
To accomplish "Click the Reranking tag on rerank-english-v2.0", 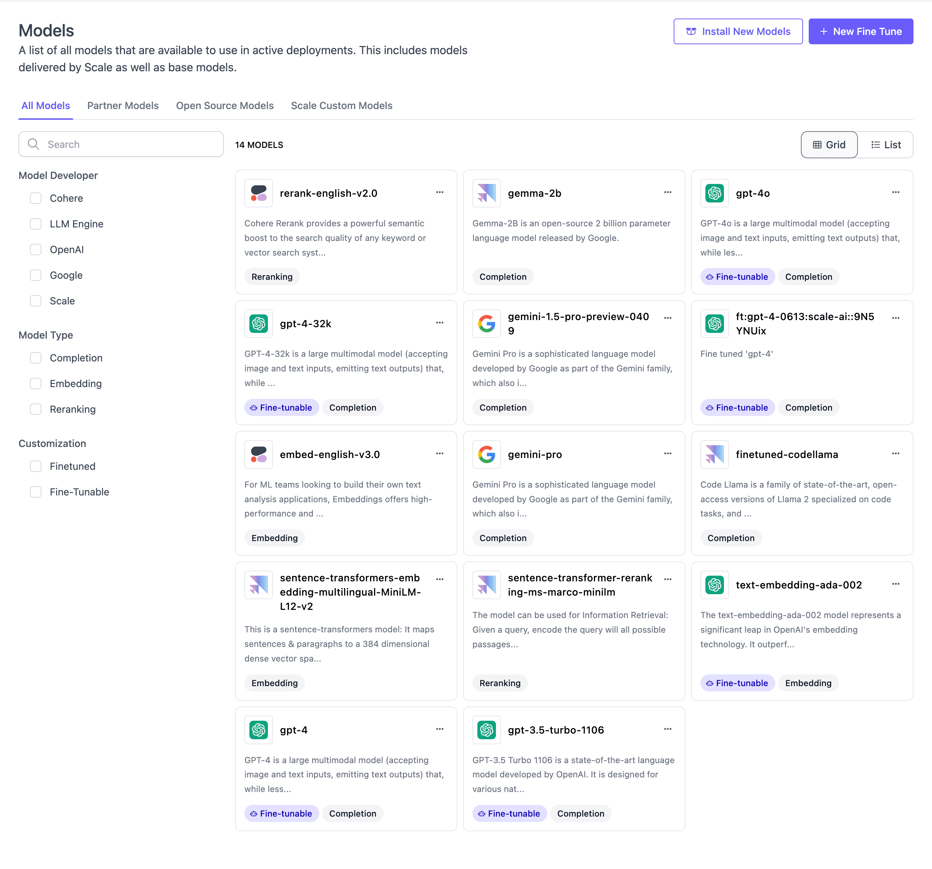I will pyautogui.click(x=272, y=277).
